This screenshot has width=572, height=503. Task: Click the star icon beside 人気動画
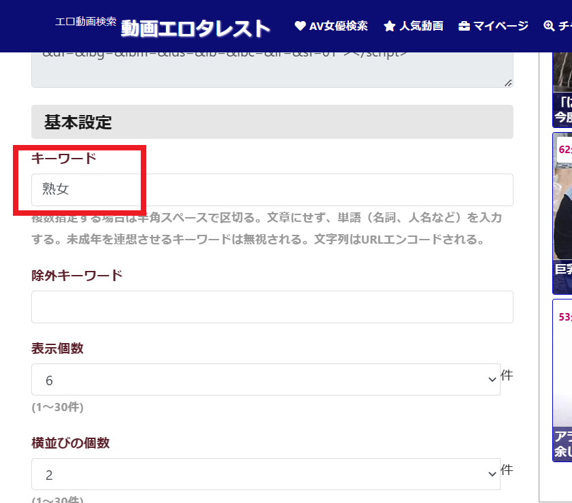[x=389, y=26]
